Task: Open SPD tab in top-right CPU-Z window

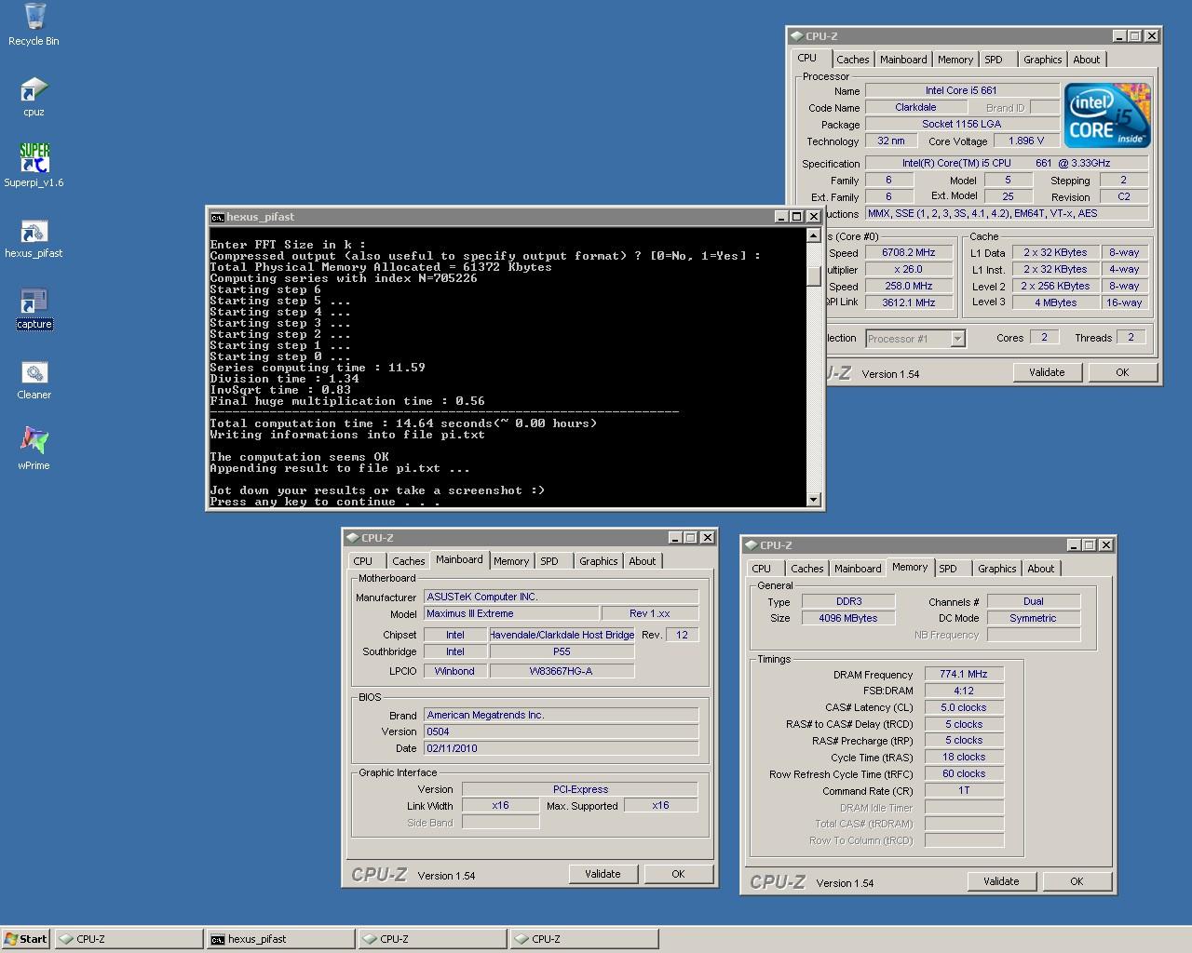Action: [994, 60]
